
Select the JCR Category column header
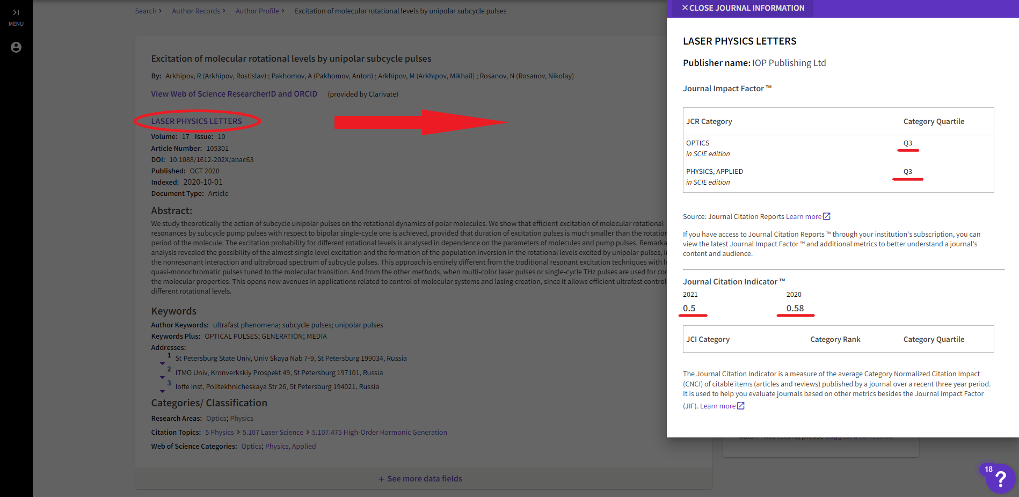click(709, 121)
